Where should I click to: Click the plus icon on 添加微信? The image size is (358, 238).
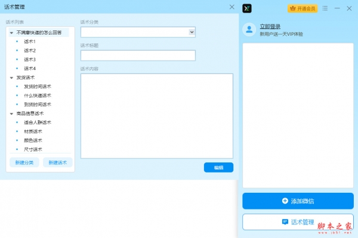(x=285, y=201)
